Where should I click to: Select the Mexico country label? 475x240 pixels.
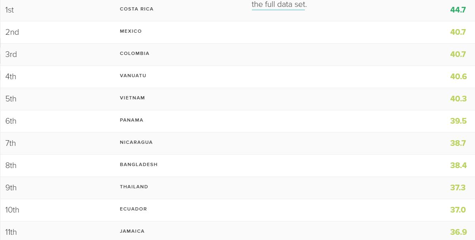click(131, 31)
